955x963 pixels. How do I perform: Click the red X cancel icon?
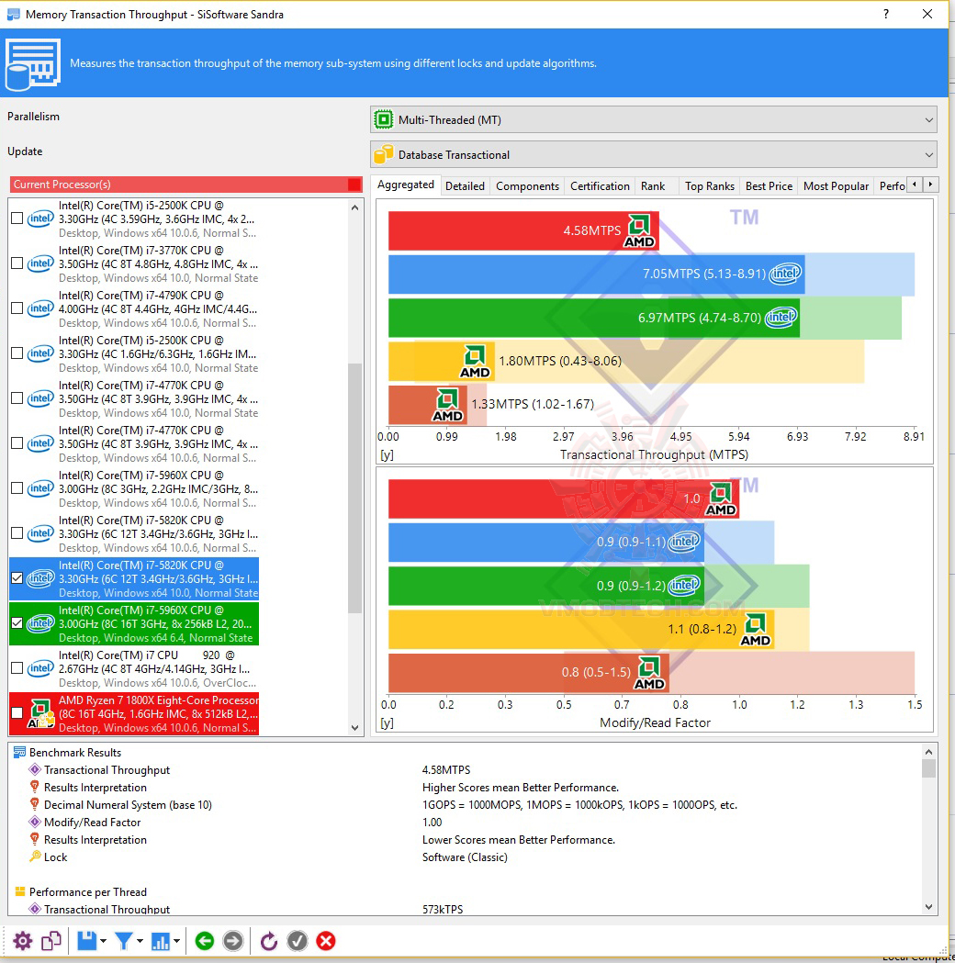pyautogui.click(x=326, y=941)
